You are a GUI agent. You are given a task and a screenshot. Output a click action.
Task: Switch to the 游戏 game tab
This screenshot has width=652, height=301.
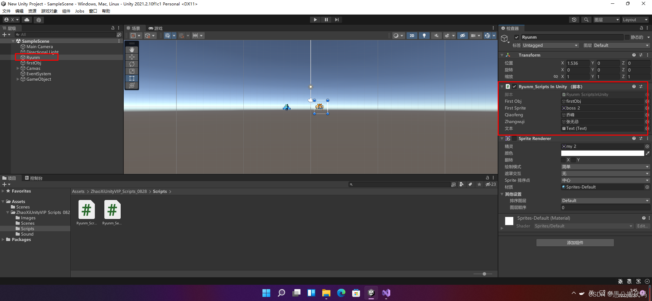156,28
